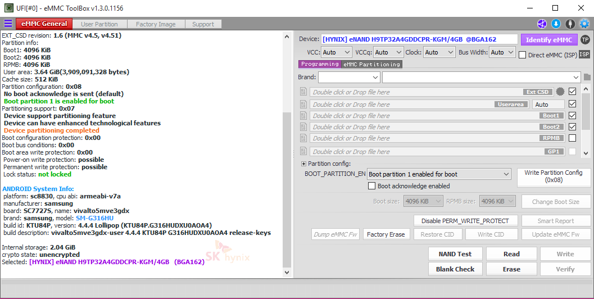
Task: Click the USB connector icon
Action: pos(570,24)
